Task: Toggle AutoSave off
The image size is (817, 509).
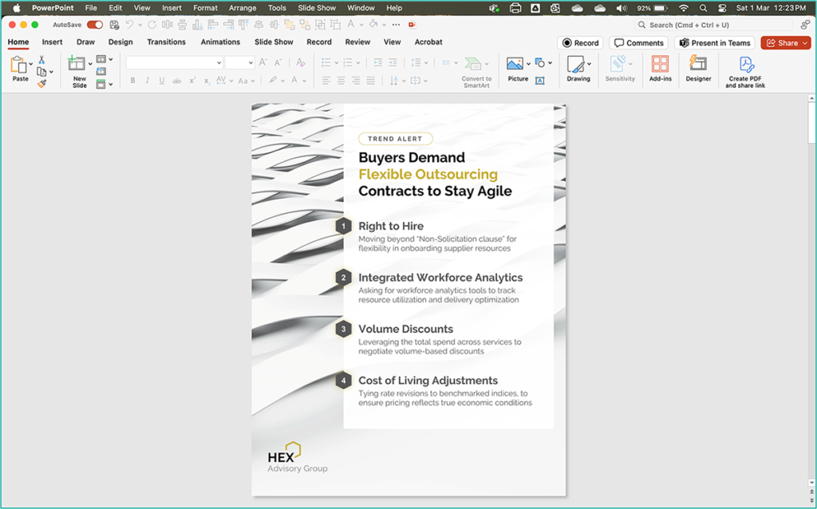Action: click(94, 25)
